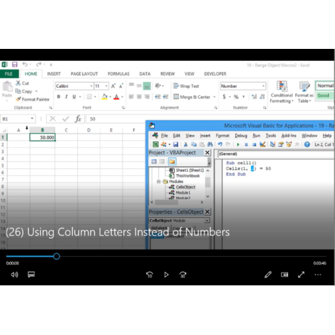Expand the Calibri font dropdown
Screen dimensions: 335x335
point(91,86)
